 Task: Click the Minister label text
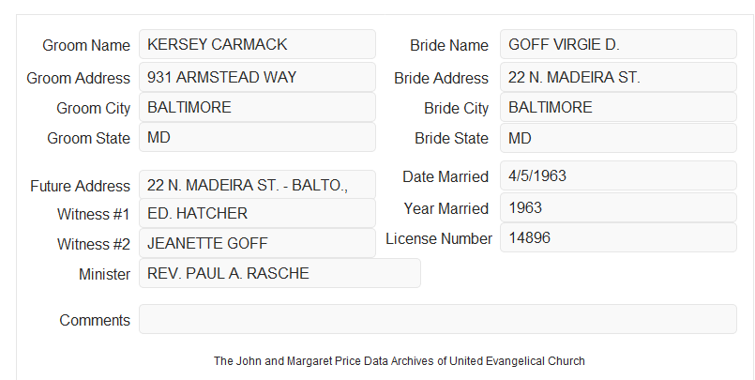point(104,274)
